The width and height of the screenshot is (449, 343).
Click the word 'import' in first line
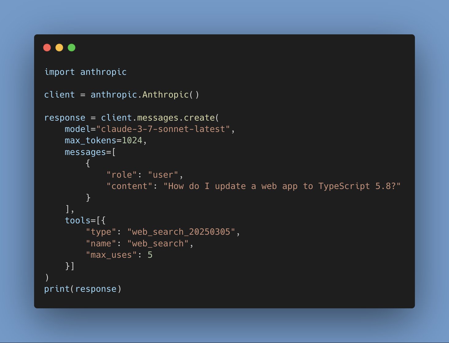tap(60, 72)
